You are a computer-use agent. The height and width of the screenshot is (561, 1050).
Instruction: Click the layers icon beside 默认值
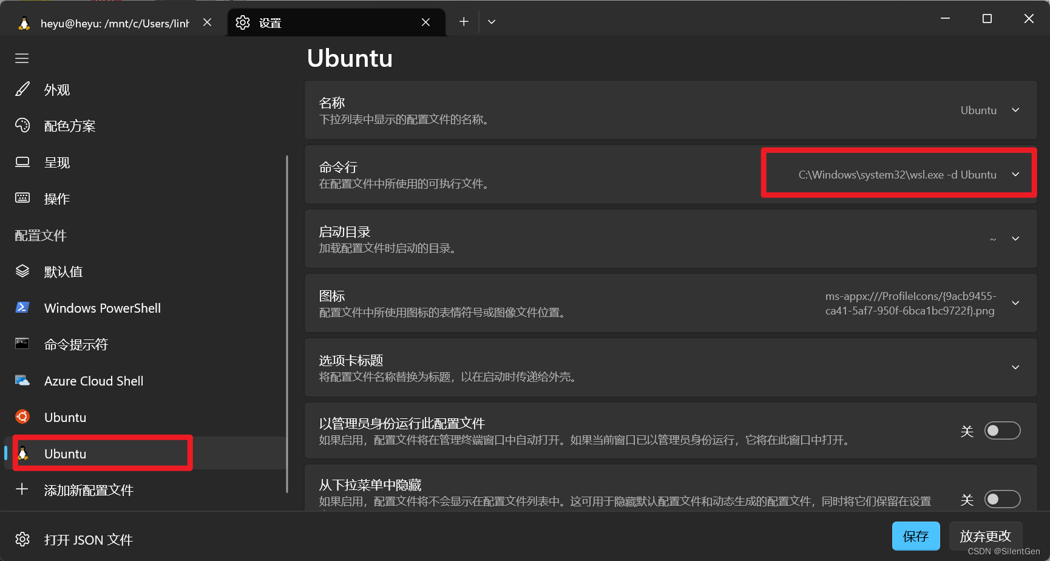22,271
